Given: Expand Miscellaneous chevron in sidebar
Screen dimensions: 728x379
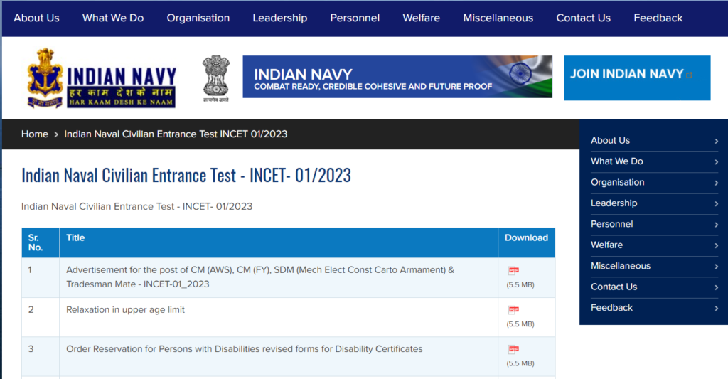Looking at the screenshot, I should (x=717, y=267).
